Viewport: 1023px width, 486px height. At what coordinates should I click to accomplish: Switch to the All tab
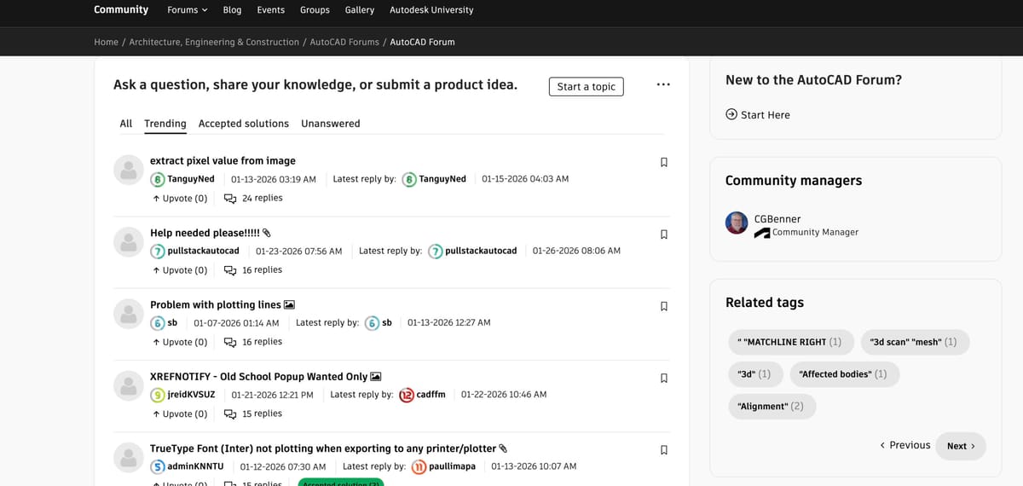(x=126, y=124)
